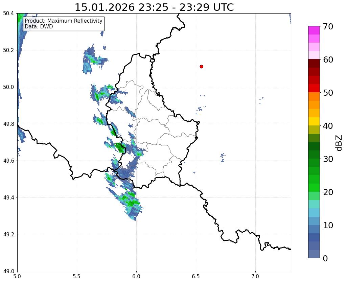Click the longitude axis label '6.5'
Image resolution: width=346 pixels, height=282 pixels.
click(x=196, y=276)
